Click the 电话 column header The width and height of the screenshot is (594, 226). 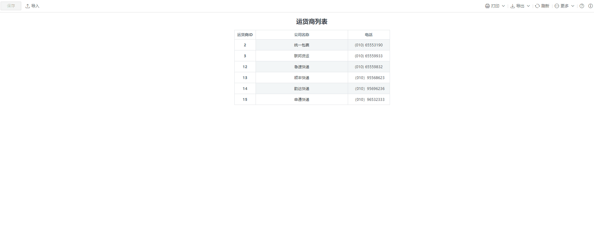[x=368, y=35]
